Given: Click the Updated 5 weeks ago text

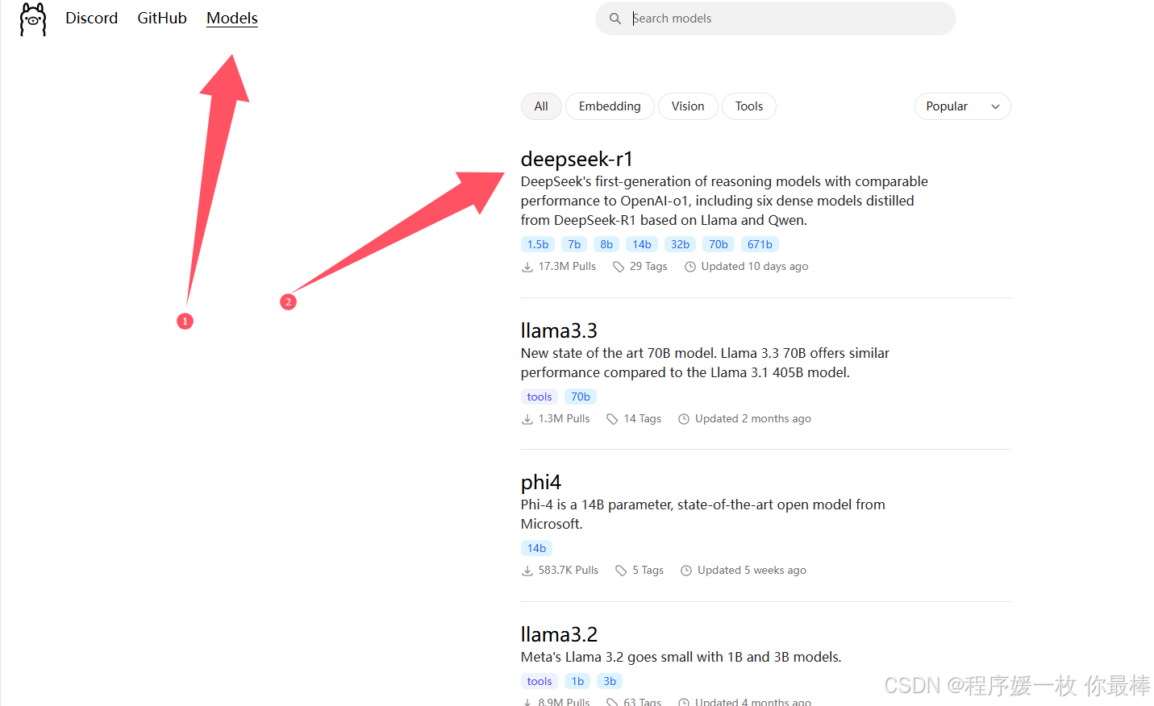Looking at the screenshot, I should 752,570.
